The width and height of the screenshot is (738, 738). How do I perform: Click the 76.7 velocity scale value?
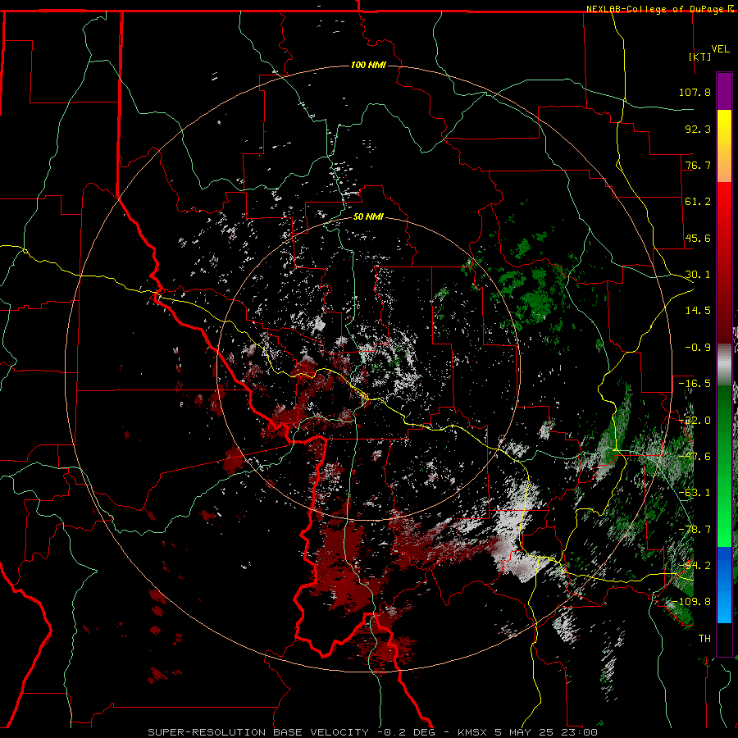(x=698, y=165)
